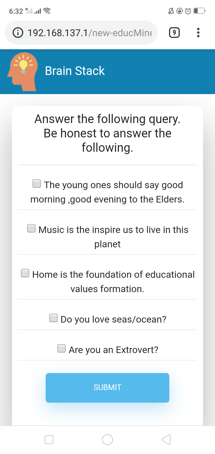Screen dimensions: 215x454
Task: Click the Brain Stack title text
Action: pos(75,71)
